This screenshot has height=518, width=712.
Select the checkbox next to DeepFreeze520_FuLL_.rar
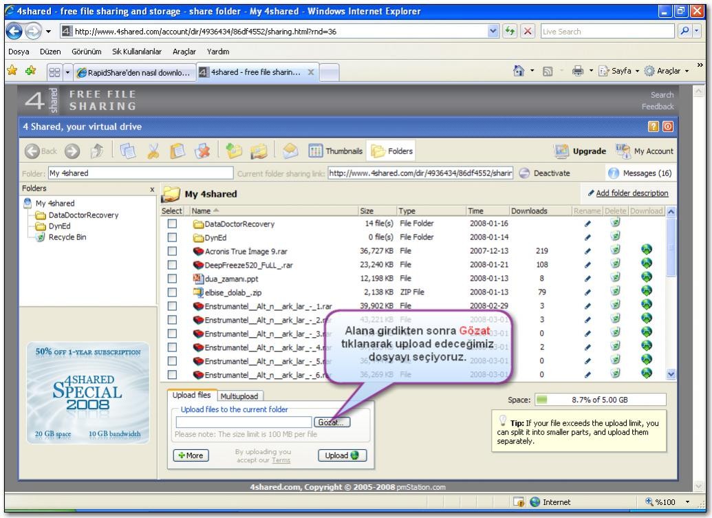pyautogui.click(x=172, y=264)
